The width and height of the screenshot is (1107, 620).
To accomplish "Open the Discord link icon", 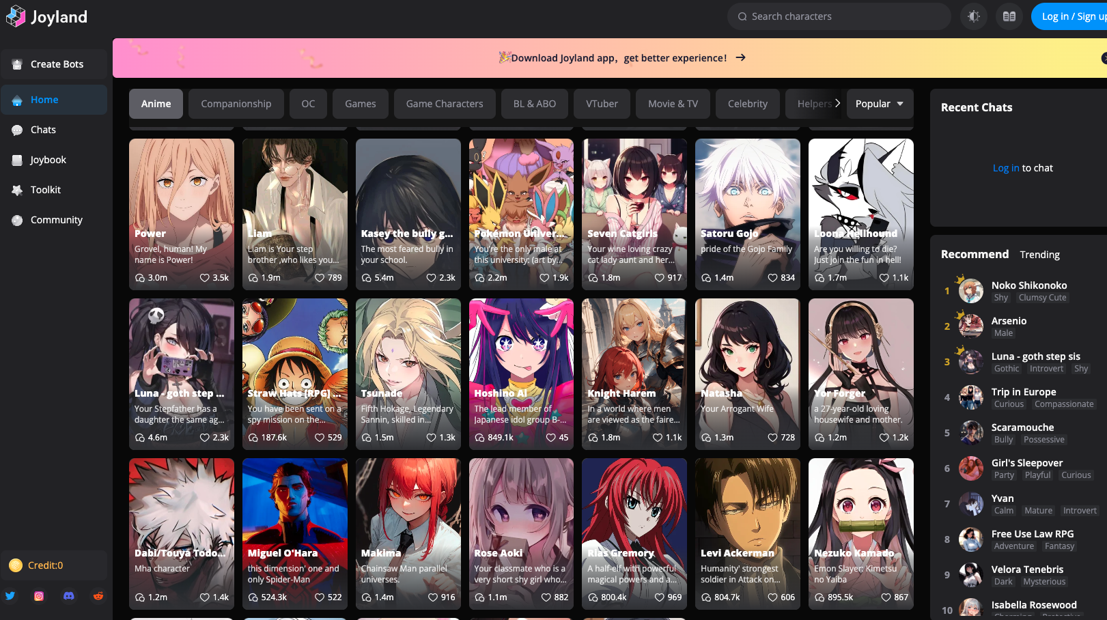I will (69, 596).
